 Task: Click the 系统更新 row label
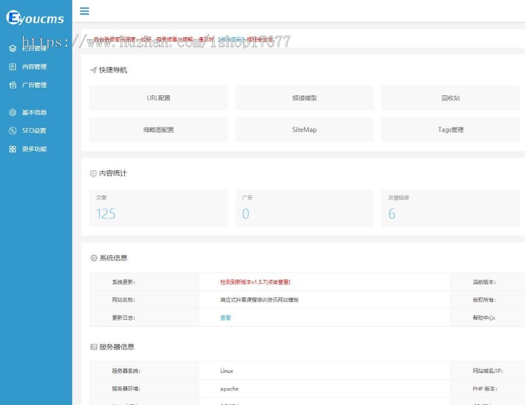point(124,282)
